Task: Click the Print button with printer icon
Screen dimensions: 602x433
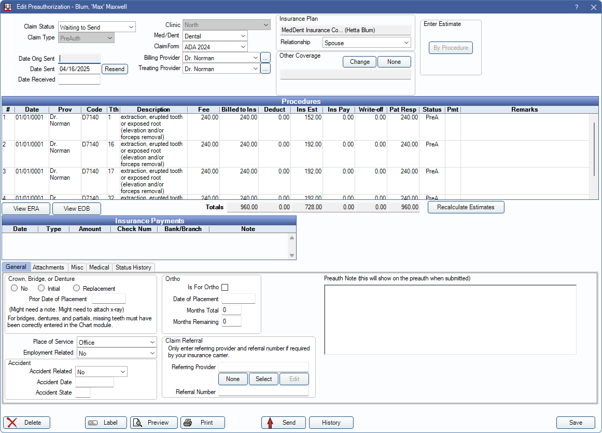Action: 202,423
